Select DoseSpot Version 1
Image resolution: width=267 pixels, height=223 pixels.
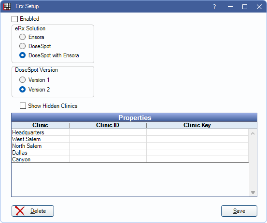(22, 79)
